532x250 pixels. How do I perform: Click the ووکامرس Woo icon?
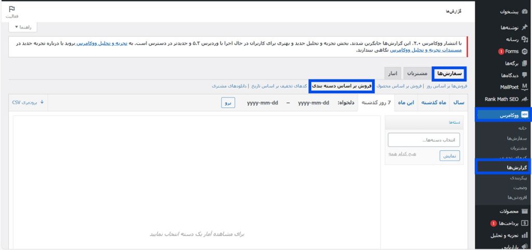525,115
